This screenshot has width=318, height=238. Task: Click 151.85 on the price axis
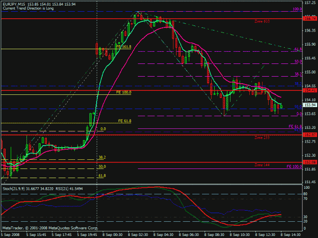(x=310, y=169)
